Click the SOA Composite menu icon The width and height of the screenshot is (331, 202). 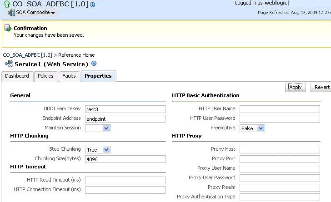tap(11, 13)
